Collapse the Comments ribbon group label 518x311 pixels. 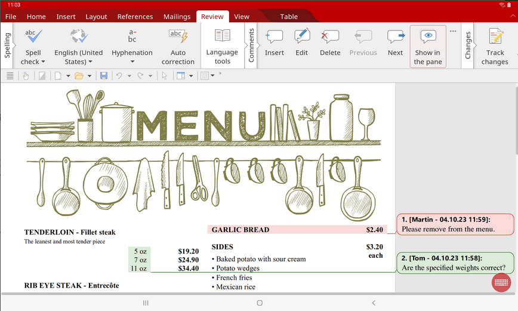[251, 45]
